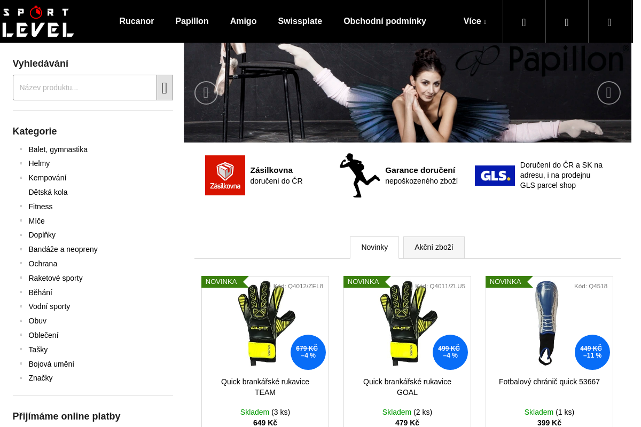Viewport: 641px width, 427px height.
Task: Advance to next banner slide arrow
Action: click(608, 93)
